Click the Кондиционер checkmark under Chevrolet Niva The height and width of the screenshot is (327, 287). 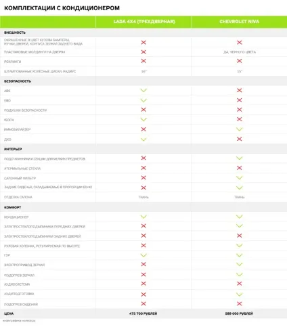pos(240,217)
